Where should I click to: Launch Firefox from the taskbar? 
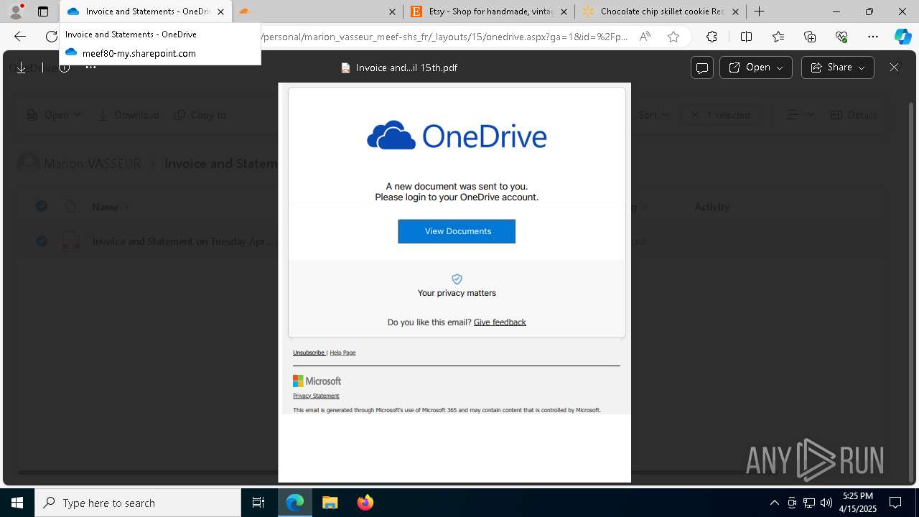point(365,503)
